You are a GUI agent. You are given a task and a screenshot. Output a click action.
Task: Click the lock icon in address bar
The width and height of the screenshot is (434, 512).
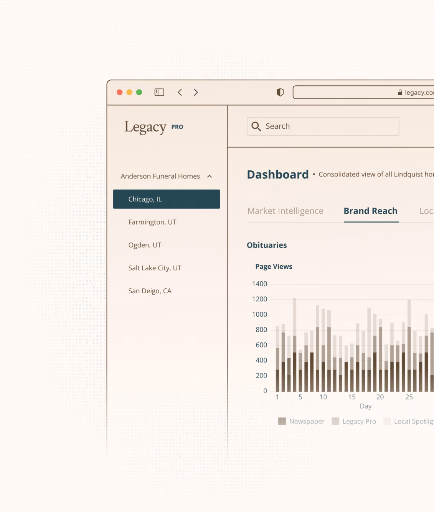click(x=400, y=92)
